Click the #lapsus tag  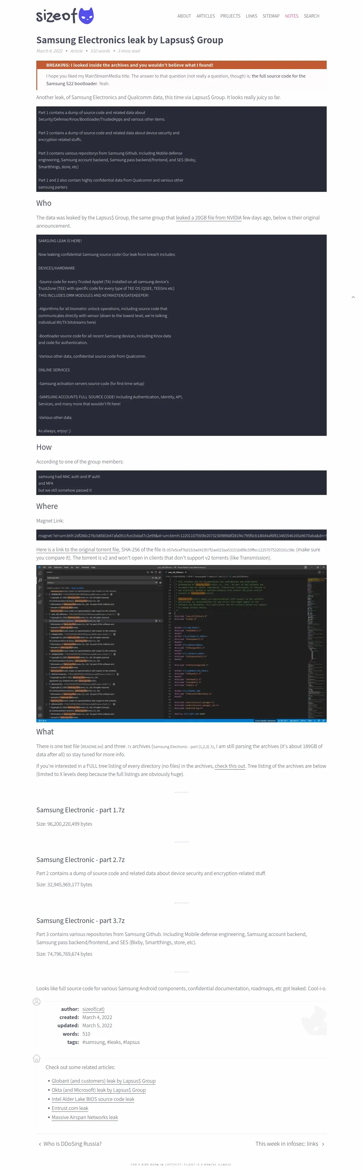(131, 1042)
